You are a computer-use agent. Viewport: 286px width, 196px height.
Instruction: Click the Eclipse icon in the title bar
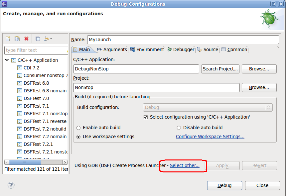click(4, 4)
